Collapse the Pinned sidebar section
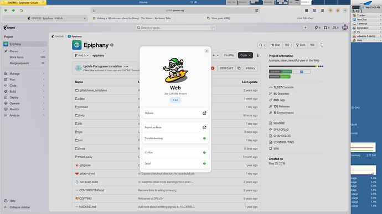The width and height of the screenshot is (382, 214). pyautogui.click(x=25, y=51)
